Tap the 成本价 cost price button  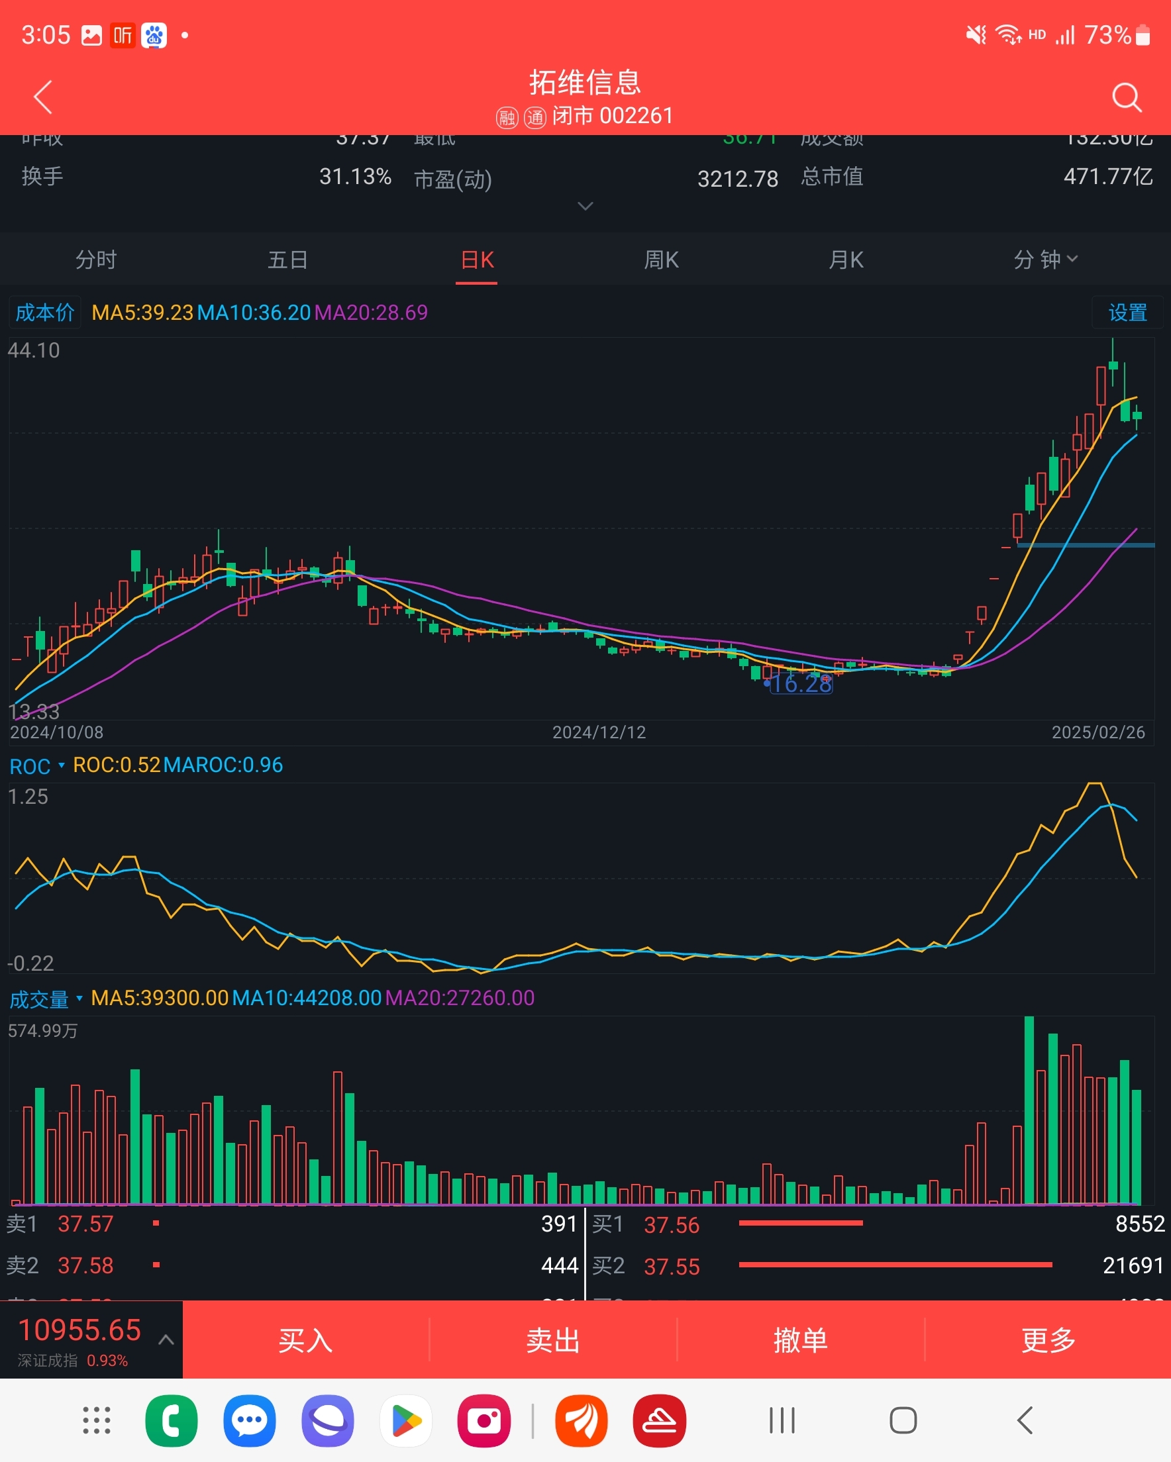click(45, 313)
